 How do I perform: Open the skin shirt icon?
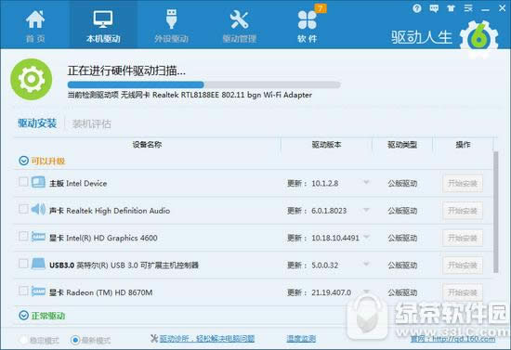[x=451, y=8]
